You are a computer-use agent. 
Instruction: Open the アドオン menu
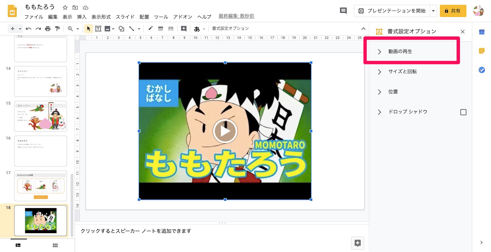[x=183, y=17]
